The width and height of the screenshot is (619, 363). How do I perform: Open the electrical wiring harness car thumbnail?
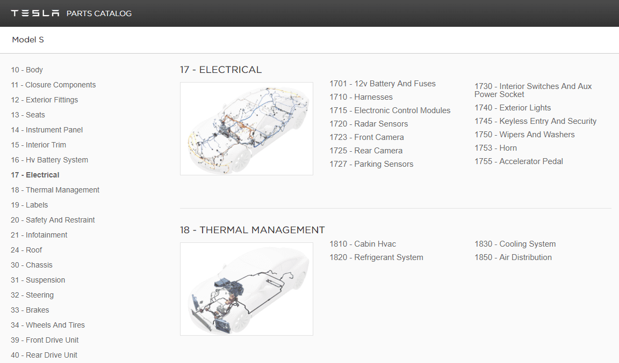coord(247,129)
